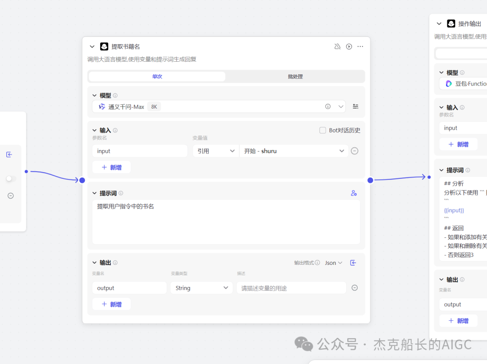Select the 单次 tab
Image resolution: width=487 pixels, height=364 pixels.
(157, 76)
